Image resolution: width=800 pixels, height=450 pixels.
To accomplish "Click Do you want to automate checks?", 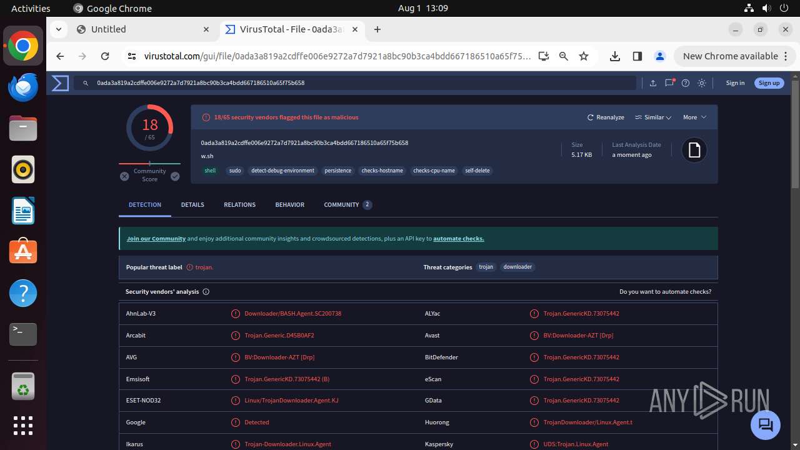I will coord(665,292).
